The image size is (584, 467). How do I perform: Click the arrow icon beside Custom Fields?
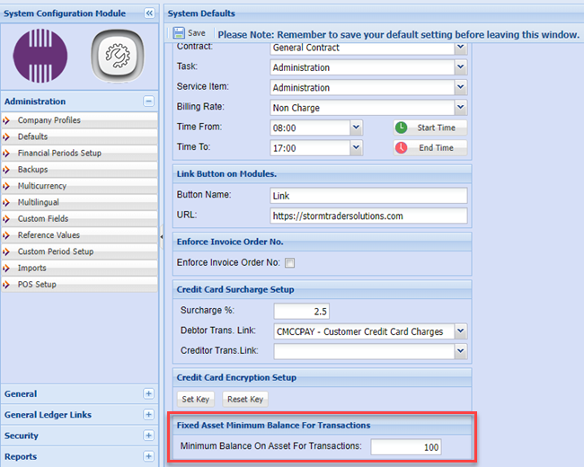[x=6, y=218]
